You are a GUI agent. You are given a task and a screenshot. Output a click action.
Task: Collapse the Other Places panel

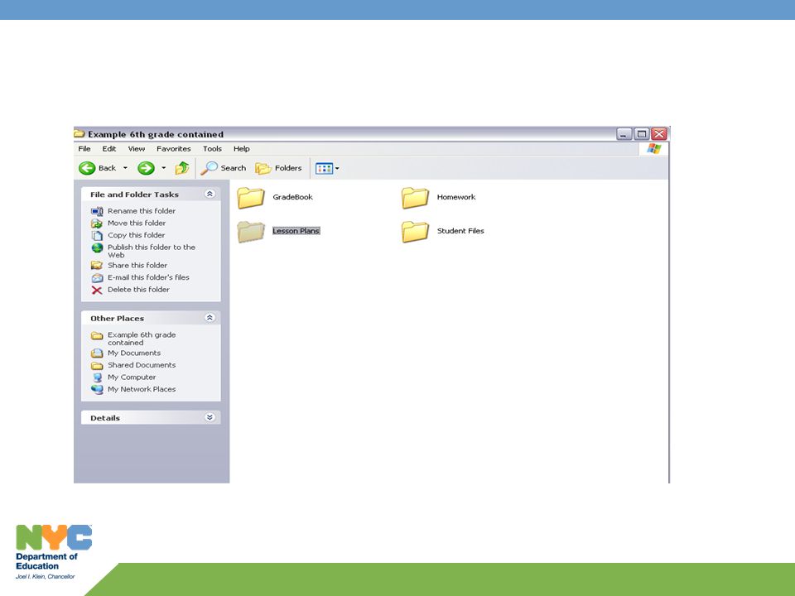click(x=210, y=318)
